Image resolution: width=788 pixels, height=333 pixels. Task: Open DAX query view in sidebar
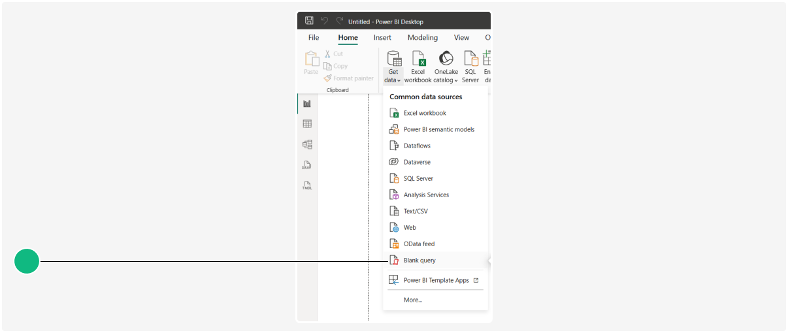(x=307, y=165)
